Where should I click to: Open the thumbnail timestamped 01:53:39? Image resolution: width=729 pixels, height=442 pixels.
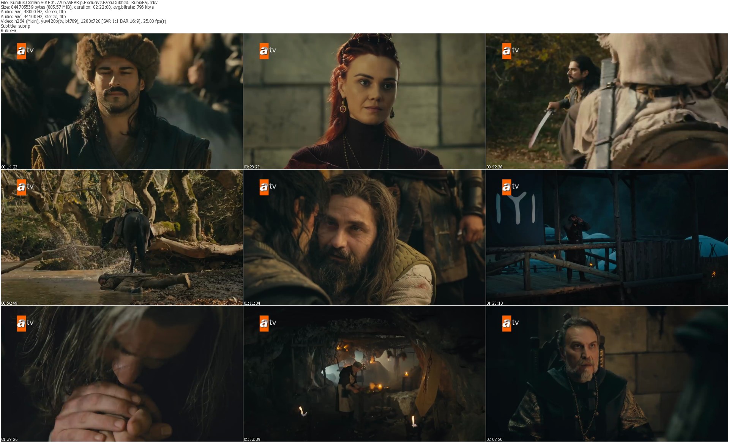364,374
